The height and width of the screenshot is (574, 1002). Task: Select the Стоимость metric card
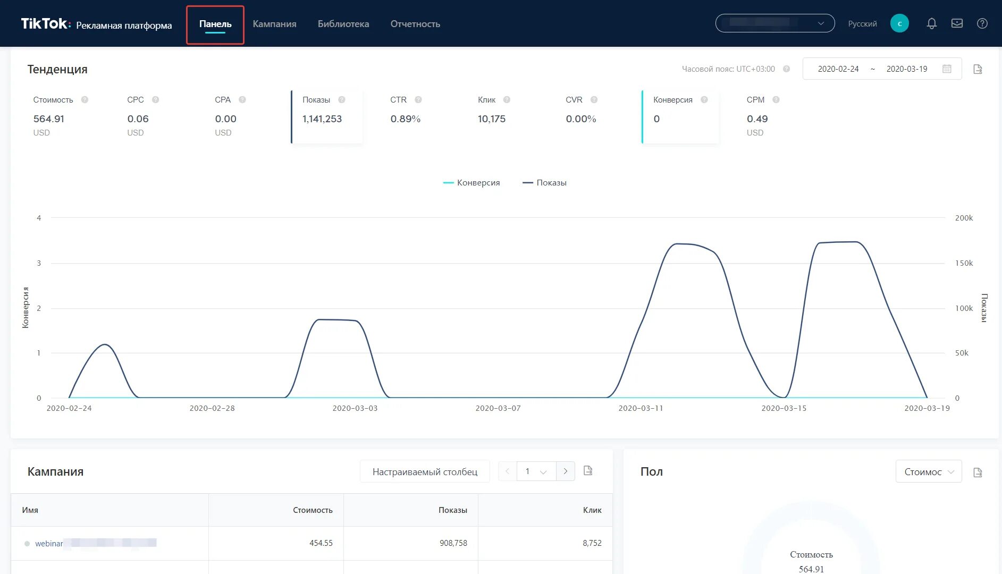tap(61, 117)
